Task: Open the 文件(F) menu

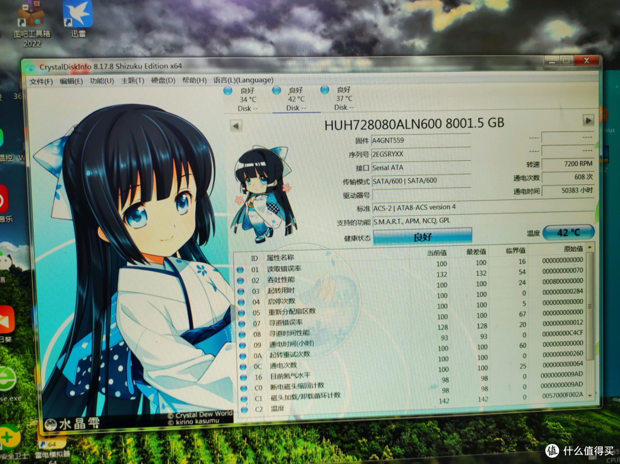Action: coord(41,82)
